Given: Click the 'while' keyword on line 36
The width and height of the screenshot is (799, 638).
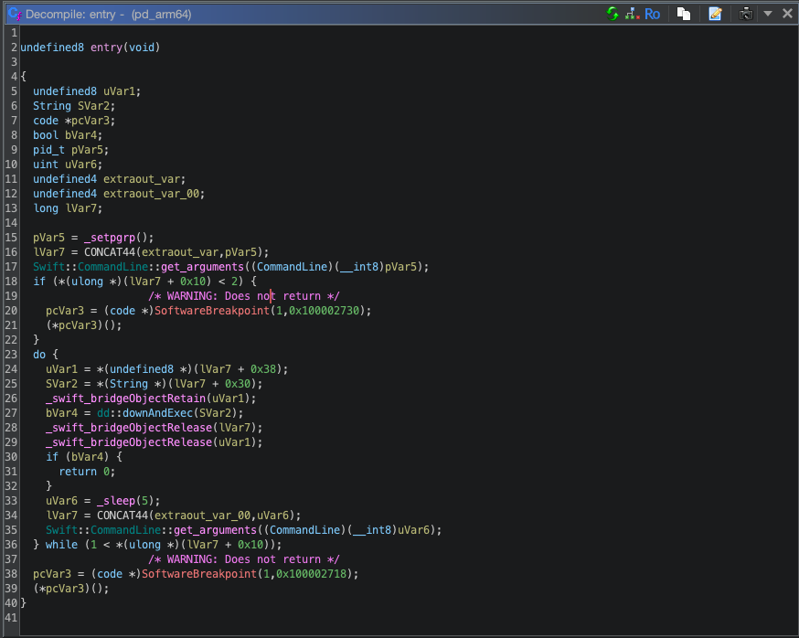Looking at the screenshot, I should (61, 545).
